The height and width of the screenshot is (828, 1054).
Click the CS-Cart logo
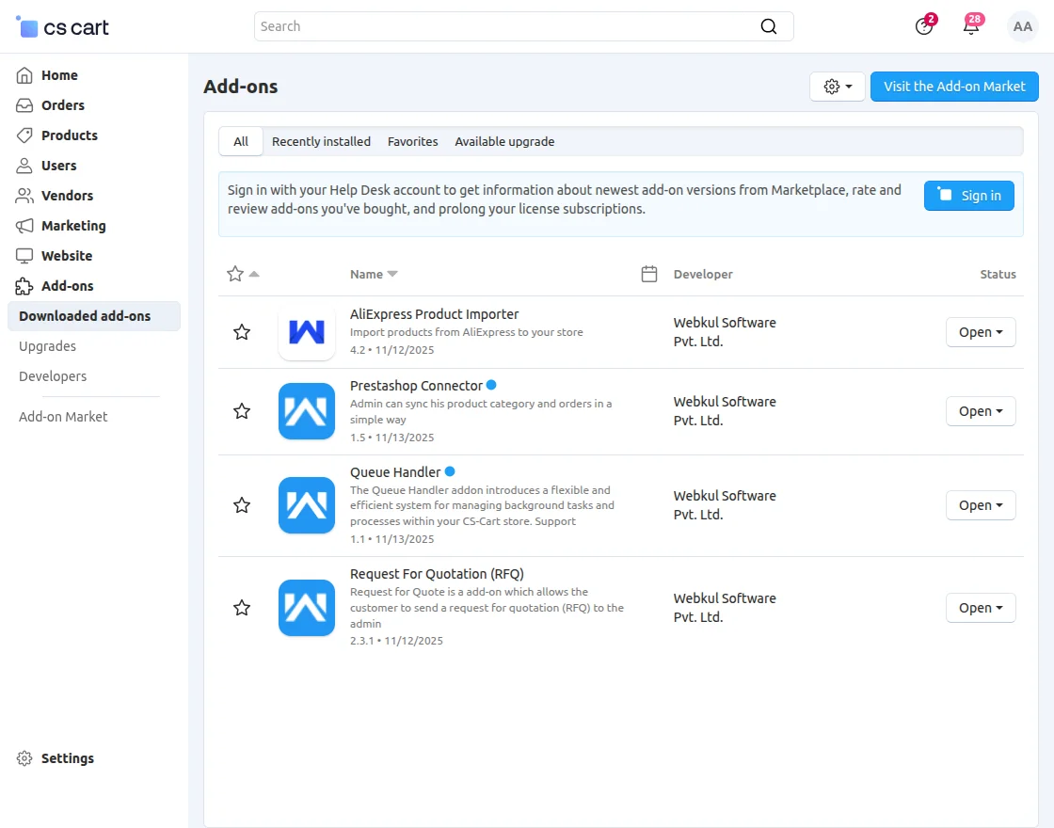point(63,27)
